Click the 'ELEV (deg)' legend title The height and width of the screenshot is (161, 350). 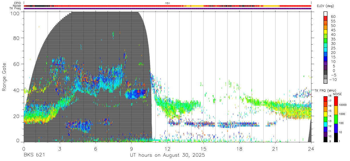[x=325, y=6]
